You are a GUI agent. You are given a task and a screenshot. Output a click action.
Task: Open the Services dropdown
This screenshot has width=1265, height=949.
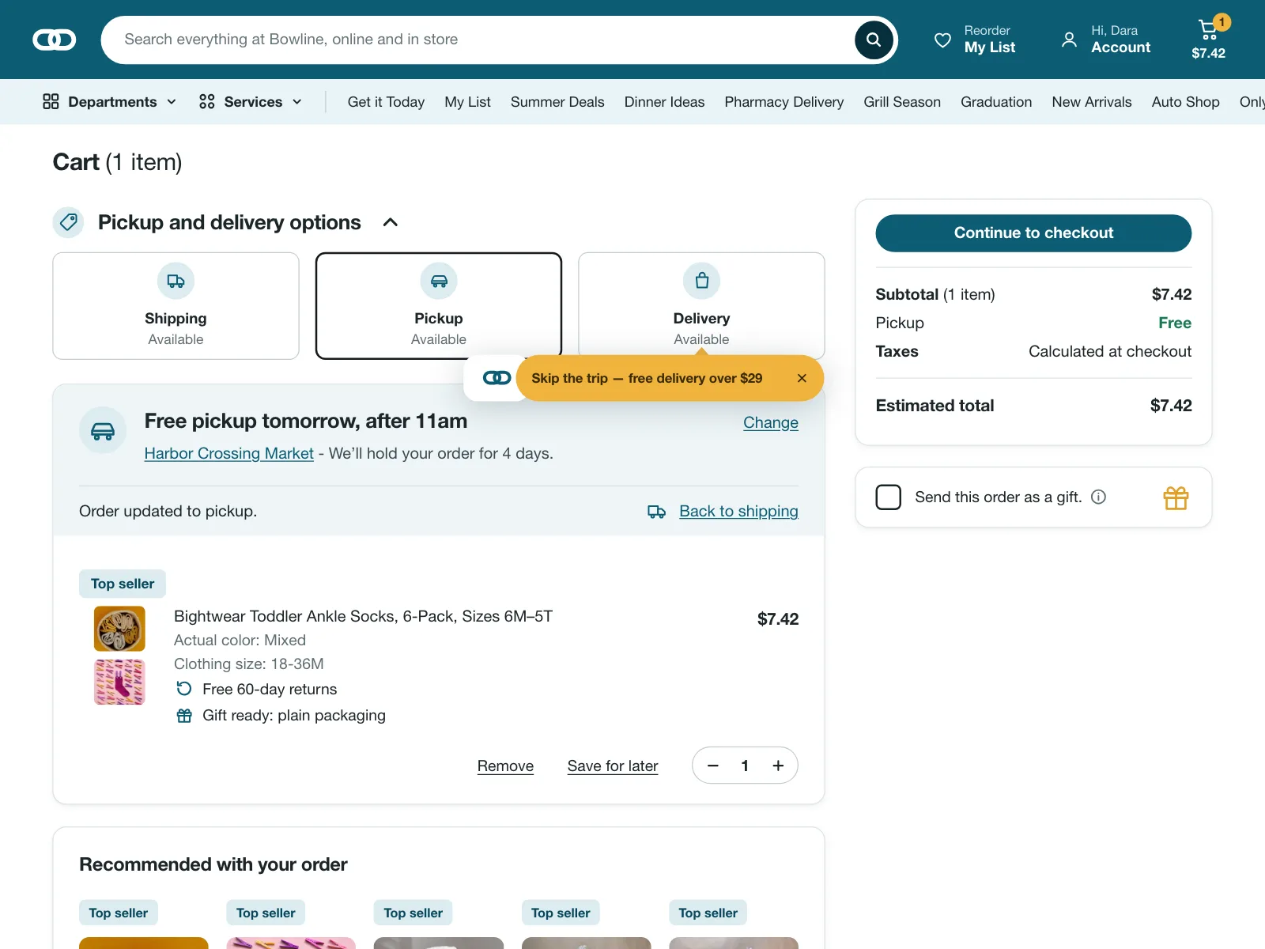[x=251, y=101]
